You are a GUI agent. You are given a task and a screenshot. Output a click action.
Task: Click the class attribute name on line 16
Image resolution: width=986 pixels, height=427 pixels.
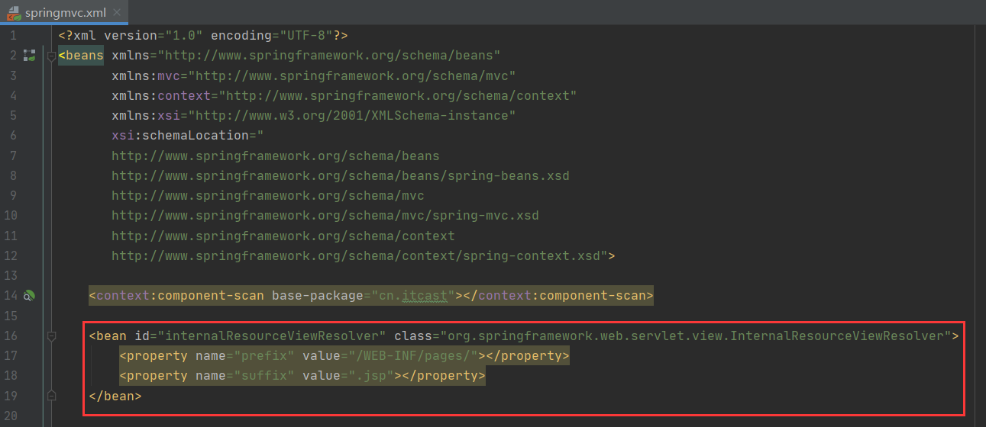413,335
